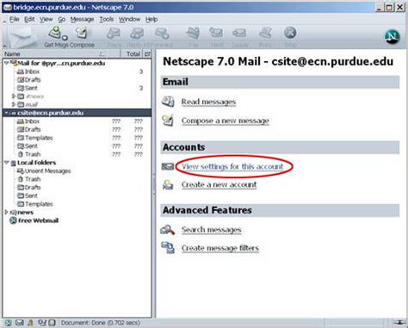The height and width of the screenshot is (328, 408).
Task: Open 'View settings for this account' link
Action: click(232, 166)
